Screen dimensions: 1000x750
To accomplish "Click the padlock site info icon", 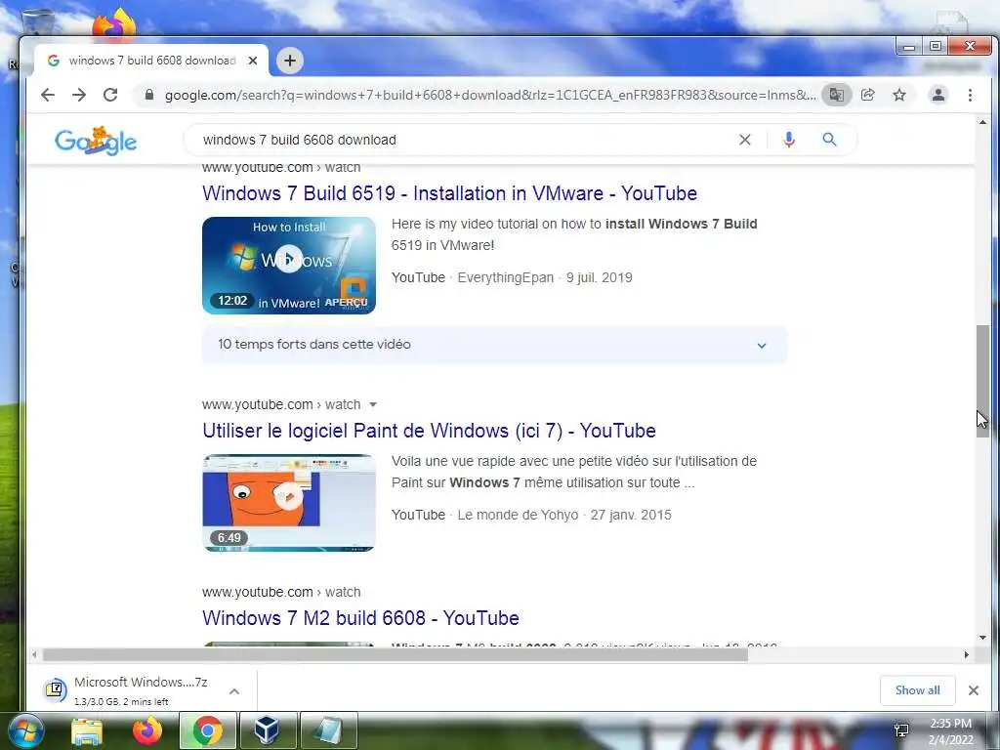I will point(149,95).
